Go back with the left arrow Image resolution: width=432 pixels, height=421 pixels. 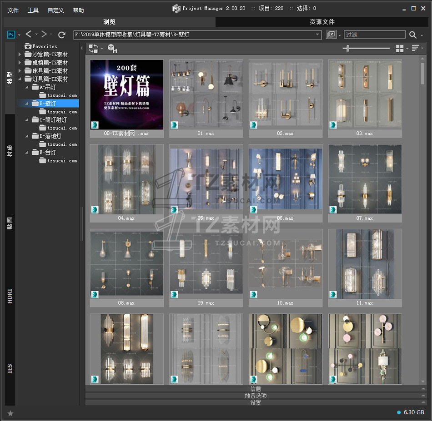(x=29, y=35)
